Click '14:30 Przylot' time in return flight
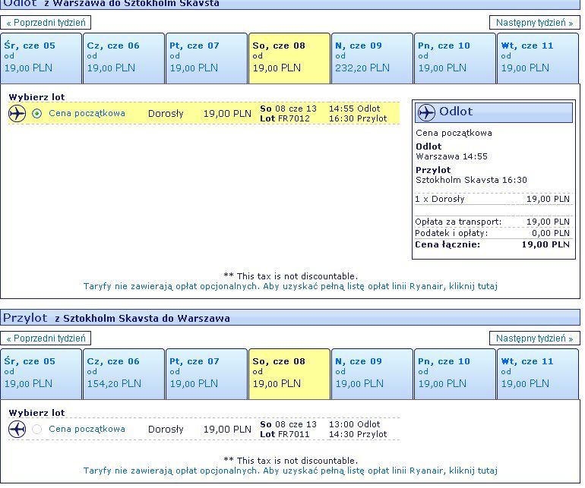This screenshot has height=488, width=585. [x=358, y=434]
